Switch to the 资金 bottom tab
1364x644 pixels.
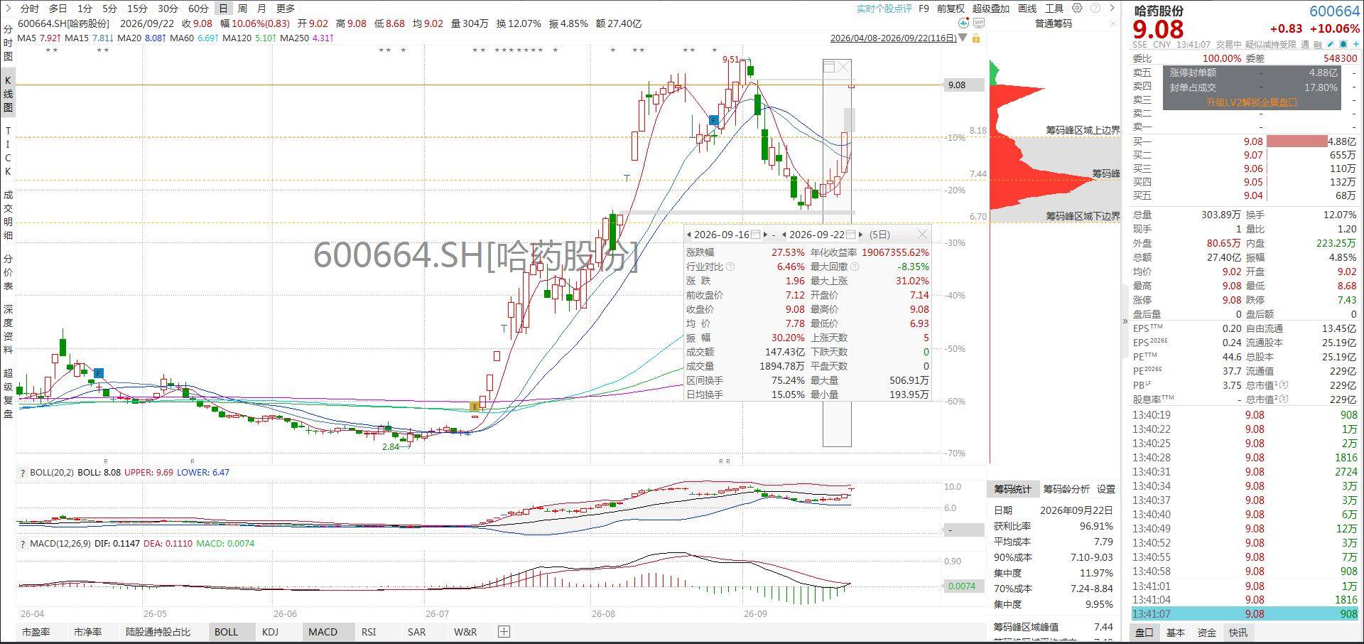[x=1207, y=633]
